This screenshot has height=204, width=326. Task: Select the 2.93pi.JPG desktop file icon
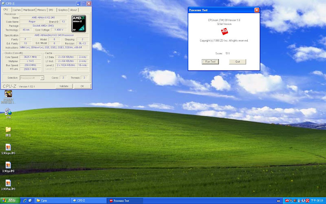click(x=8, y=165)
